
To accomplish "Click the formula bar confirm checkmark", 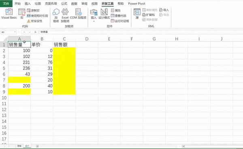I will pyautogui.click(x=30, y=32).
